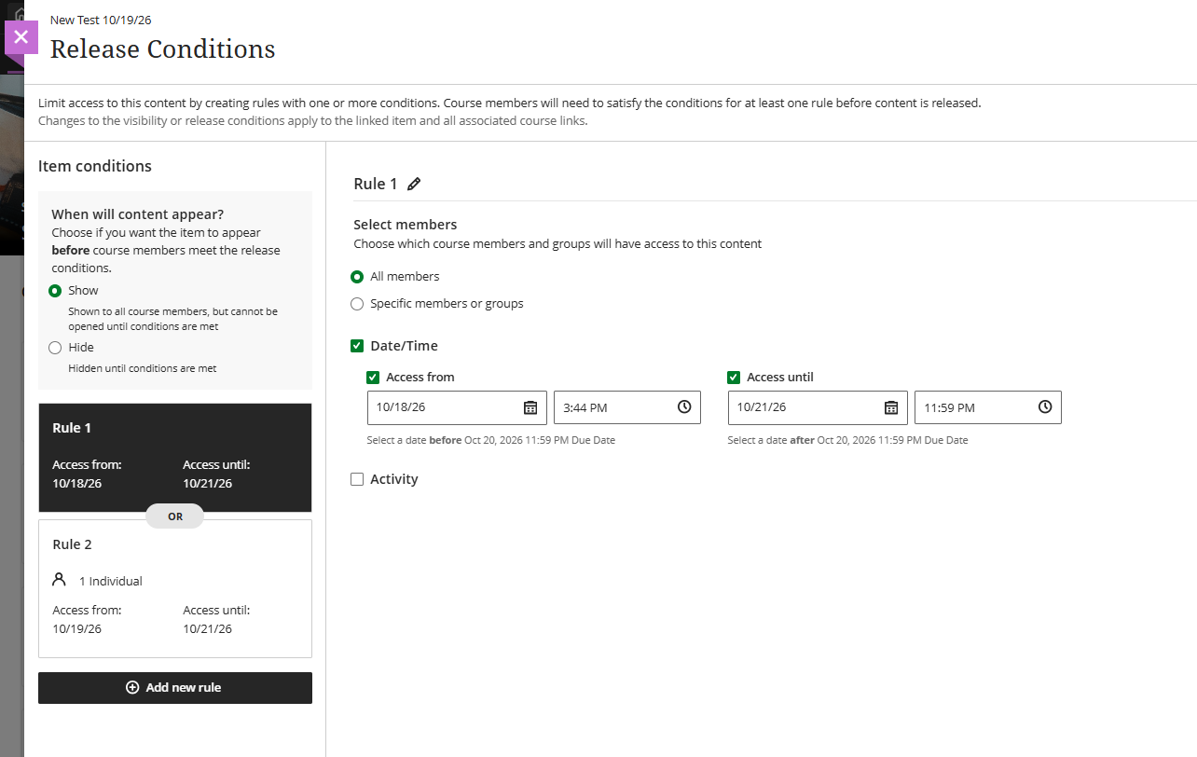Choose Specific members or groups radio button

357,304
